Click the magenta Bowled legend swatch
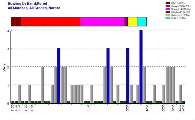 pyautogui.click(x=168, y=9)
